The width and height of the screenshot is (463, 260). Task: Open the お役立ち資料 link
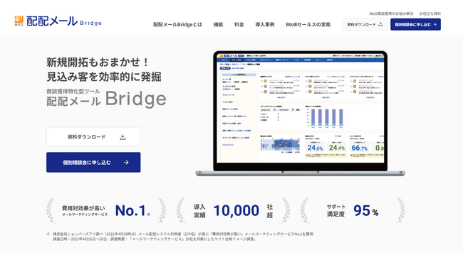point(430,13)
